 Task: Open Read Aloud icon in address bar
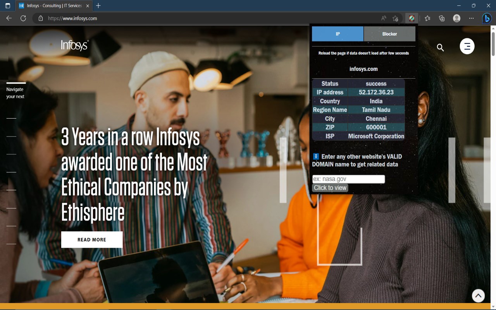coord(384,18)
